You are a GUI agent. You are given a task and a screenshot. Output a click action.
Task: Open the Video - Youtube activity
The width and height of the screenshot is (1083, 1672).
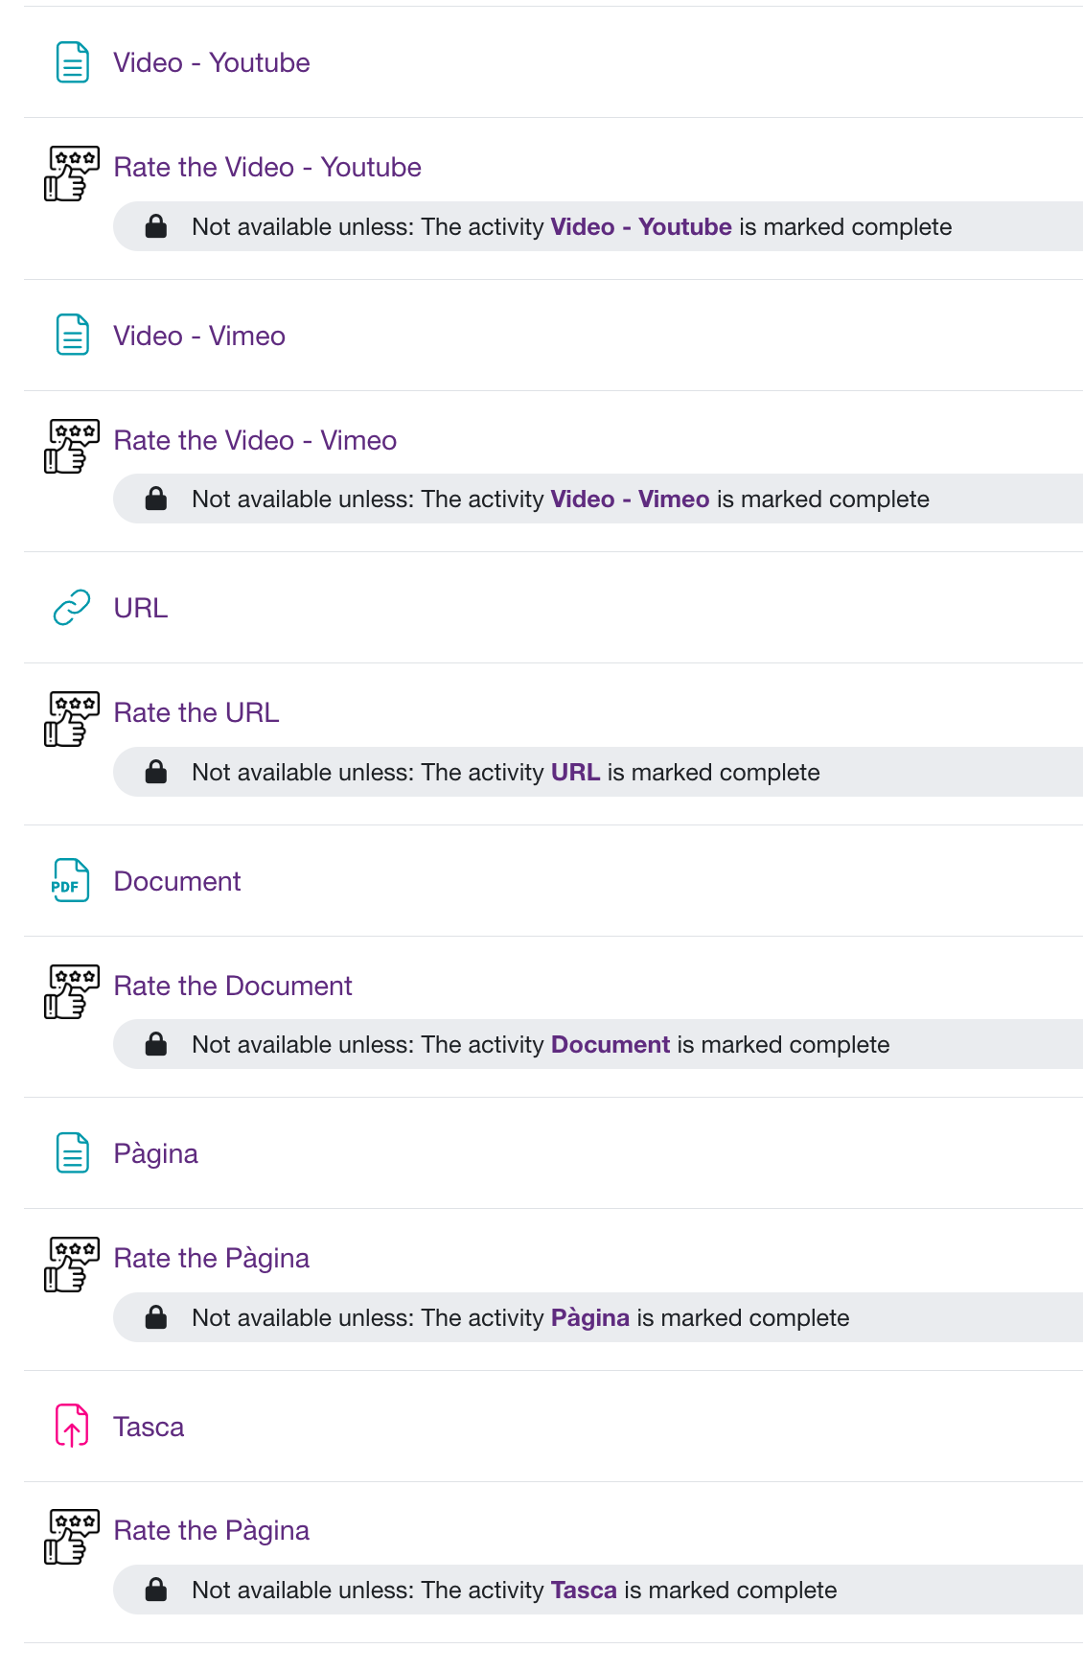coord(211,63)
